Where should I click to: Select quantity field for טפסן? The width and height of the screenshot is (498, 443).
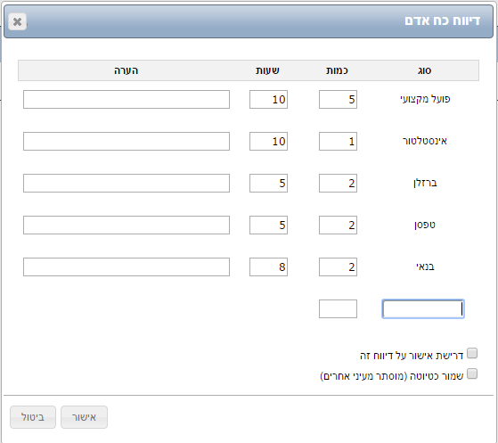[x=338, y=225]
